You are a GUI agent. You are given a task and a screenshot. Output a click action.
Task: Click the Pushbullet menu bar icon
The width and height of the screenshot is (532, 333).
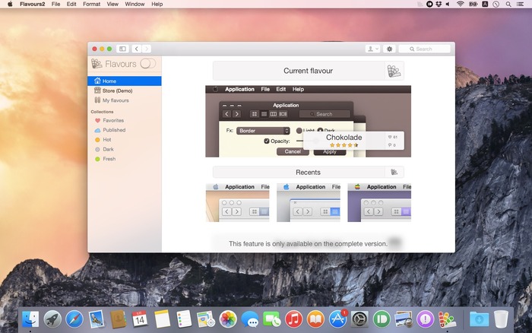point(429,4)
